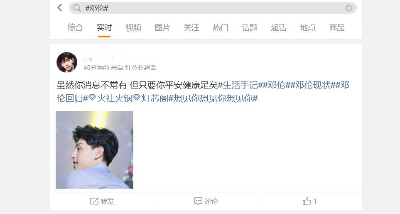Screen dimensions: 400x214
Task: Open the poster's profile avatar
Action: coord(67,62)
